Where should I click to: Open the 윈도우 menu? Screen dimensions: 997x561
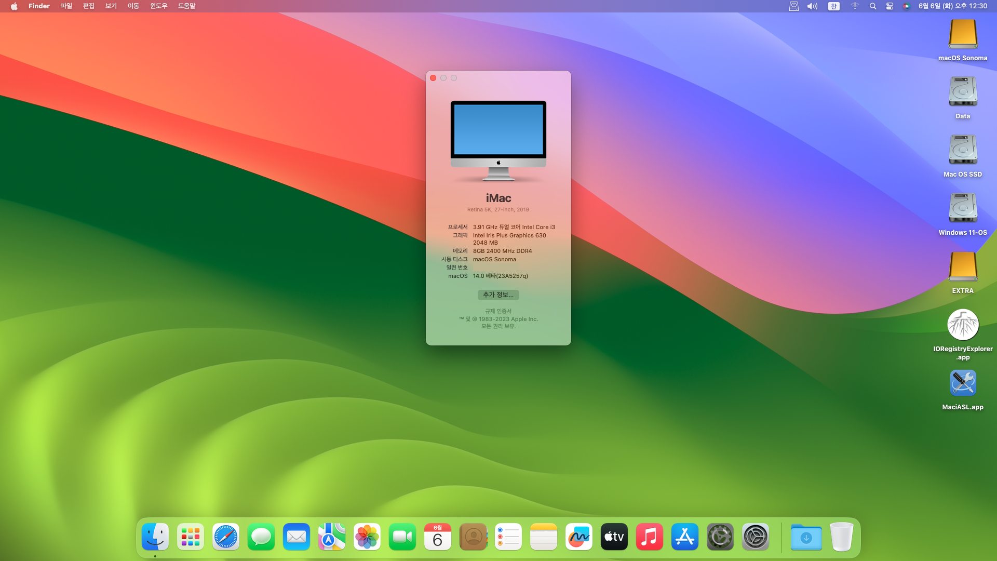click(x=158, y=6)
